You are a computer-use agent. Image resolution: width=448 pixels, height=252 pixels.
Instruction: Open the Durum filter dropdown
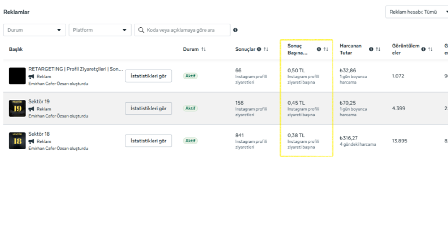[x=34, y=30]
